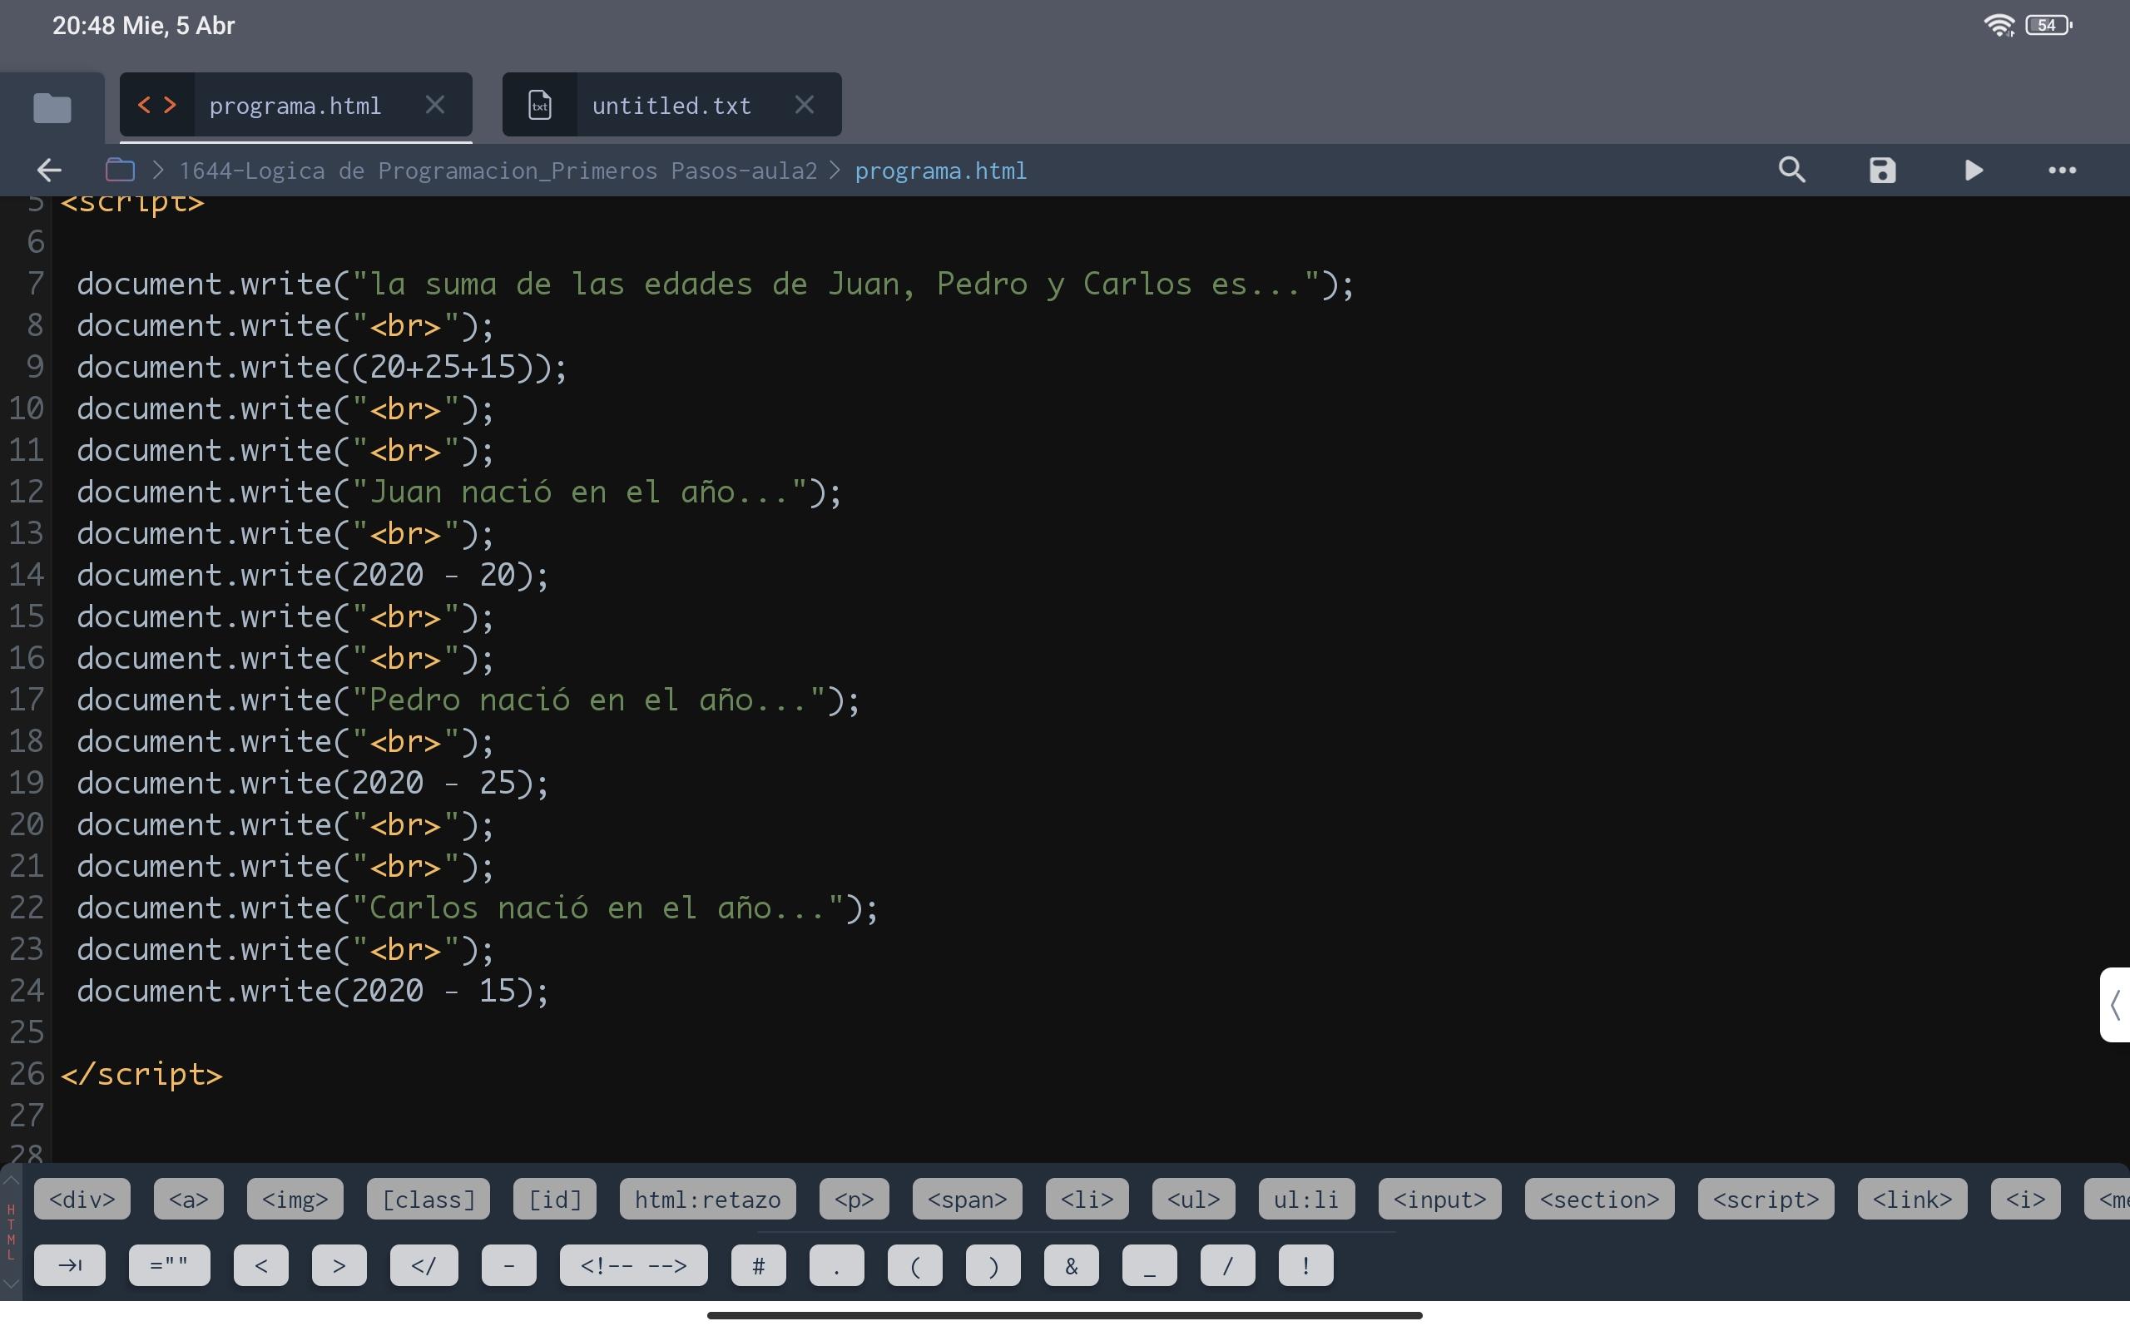Insert a <section> tag snippet
The image size is (2130, 1331).
[x=1599, y=1199]
